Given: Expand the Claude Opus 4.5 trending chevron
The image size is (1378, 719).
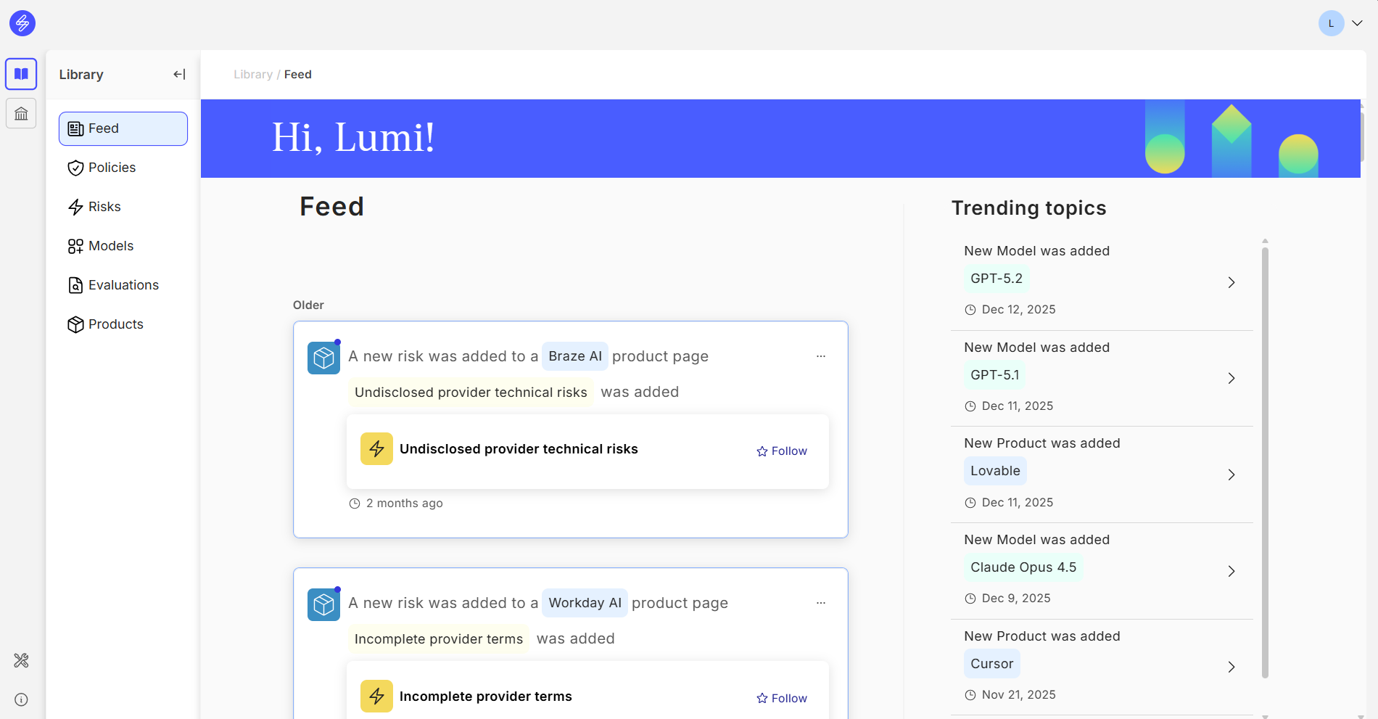Looking at the screenshot, I should tap(1231, 571).
